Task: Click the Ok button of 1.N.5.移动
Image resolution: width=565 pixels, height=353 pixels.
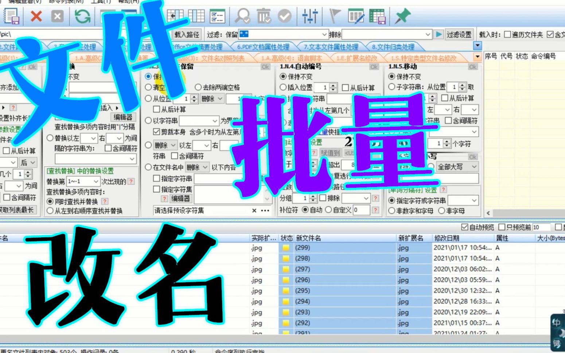Action: [473, 67]
